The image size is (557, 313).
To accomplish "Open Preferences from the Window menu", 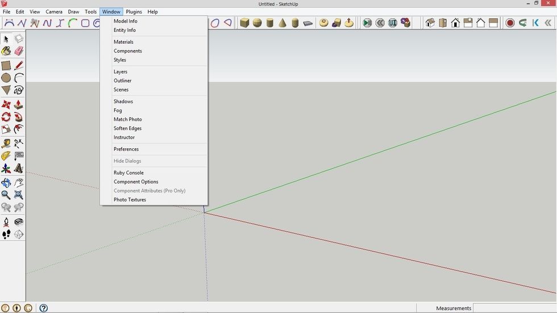I will click(126, 149).
